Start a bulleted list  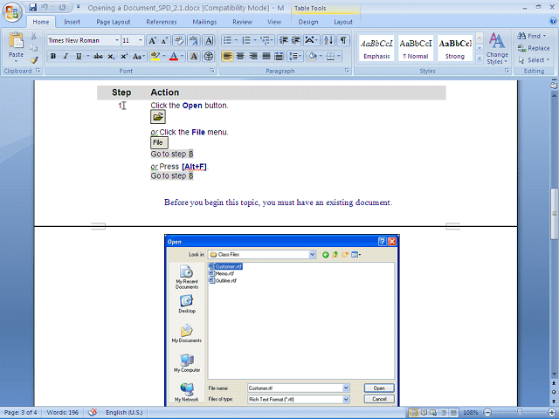click(x=227, y=40)
